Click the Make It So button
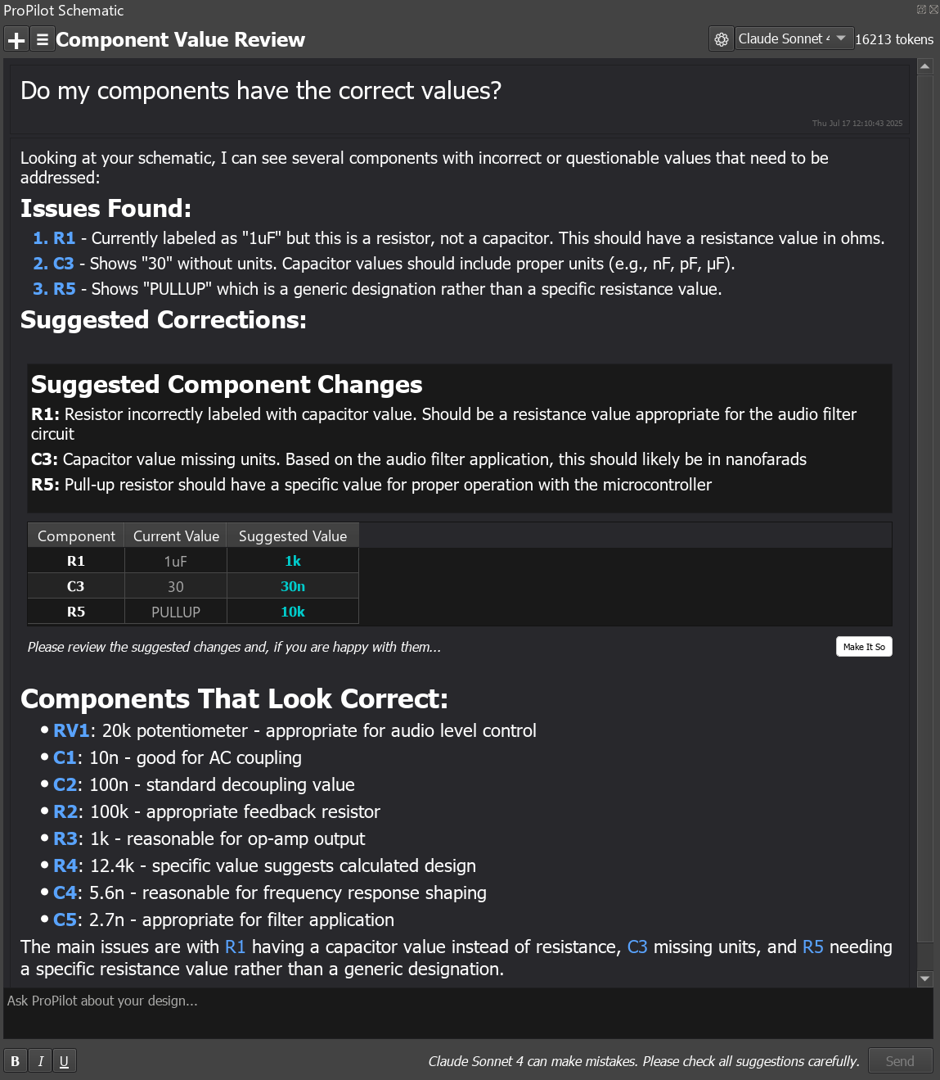The image size is (940, 1080). point(864,647)
